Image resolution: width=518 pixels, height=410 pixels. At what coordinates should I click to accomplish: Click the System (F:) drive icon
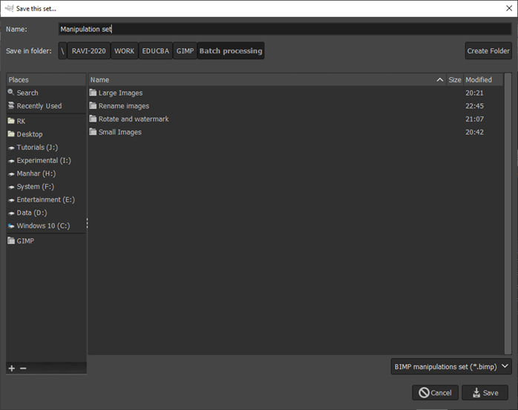(11, 187)
